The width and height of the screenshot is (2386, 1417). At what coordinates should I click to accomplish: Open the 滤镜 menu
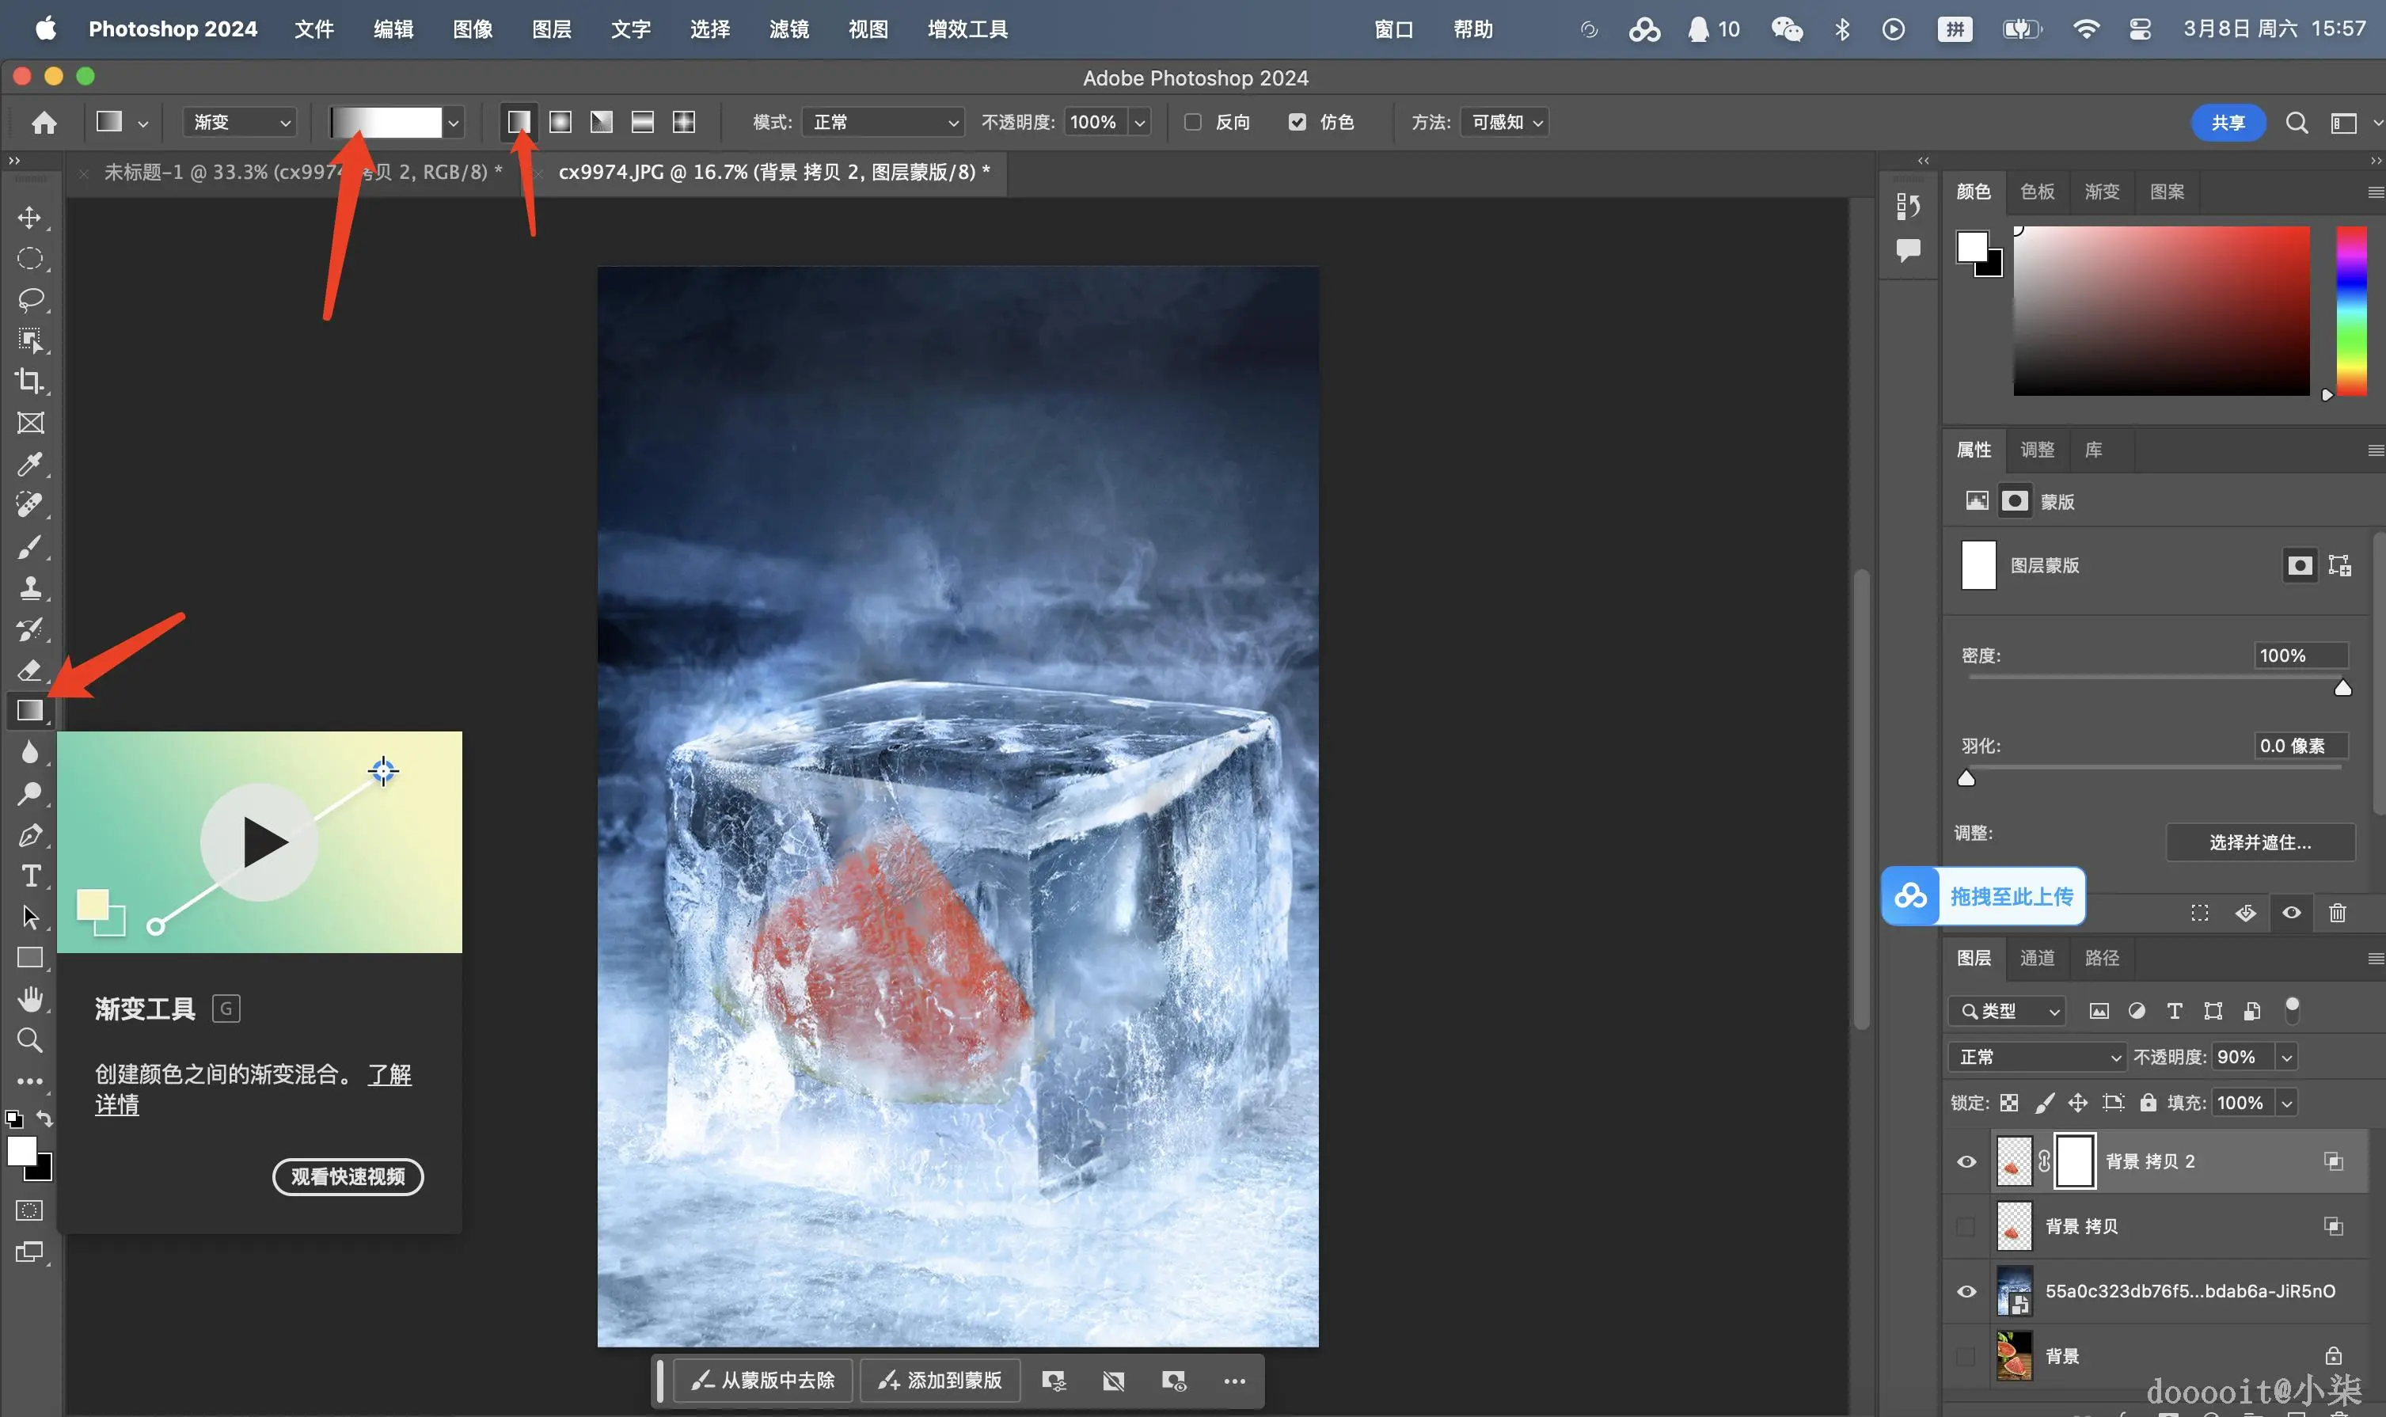(788, 29)
